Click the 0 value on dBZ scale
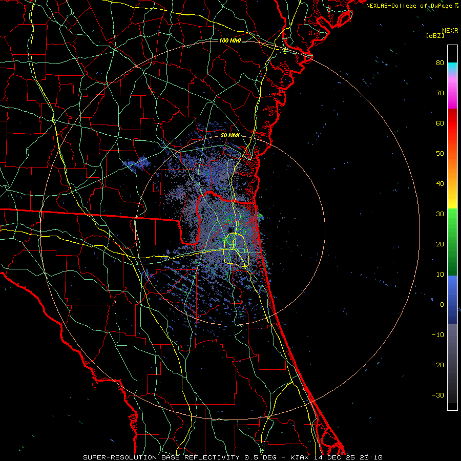Screen dimensions: 461x461 (442, 305)
